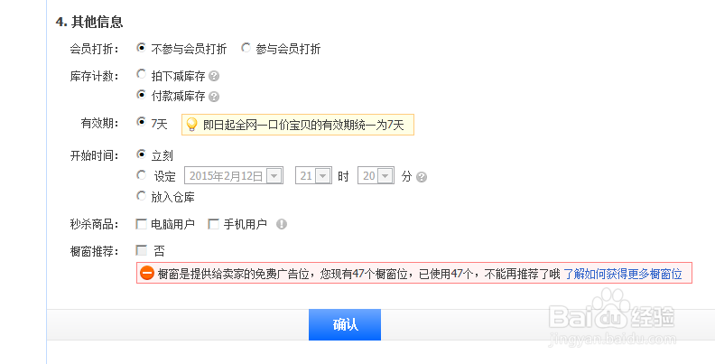Click help icon beside 付款减库存
This screenshot has height=364, width=715.
tap(214, 96)
